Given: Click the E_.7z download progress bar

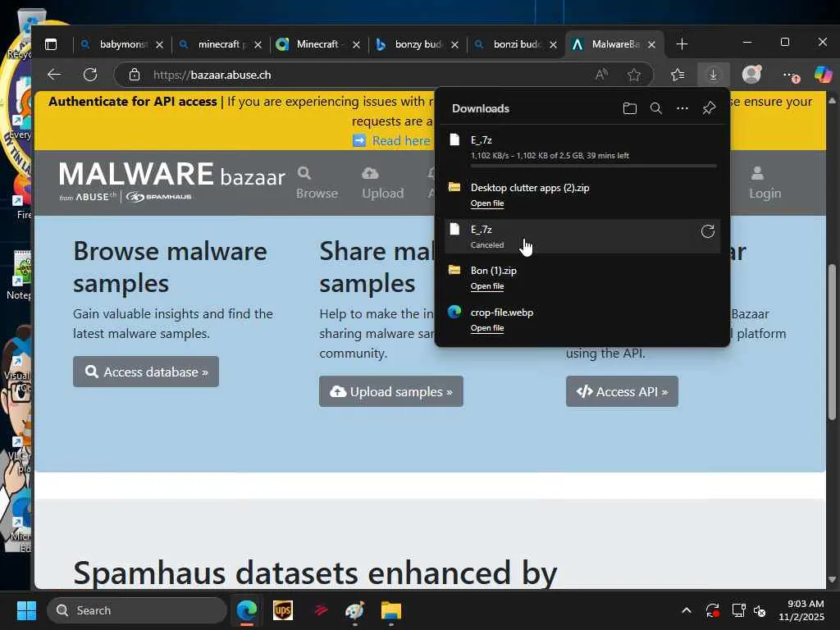Looking at the screenshot, I should [594, 166].
